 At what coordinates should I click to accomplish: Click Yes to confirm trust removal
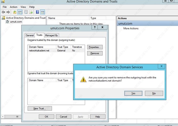[x=133, y=93]
